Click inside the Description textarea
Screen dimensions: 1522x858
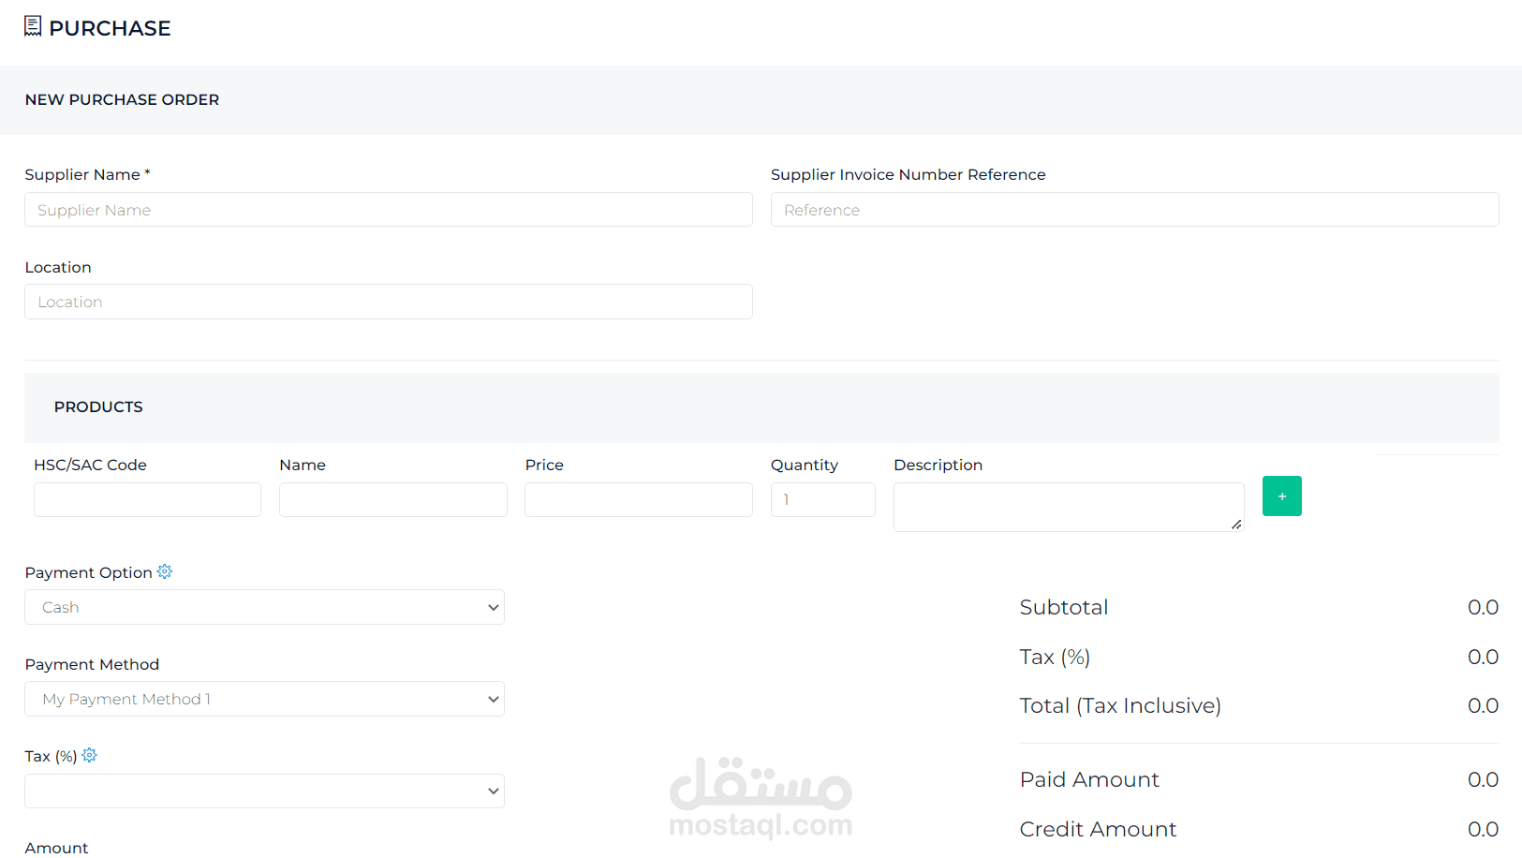tap(1068, 507)
